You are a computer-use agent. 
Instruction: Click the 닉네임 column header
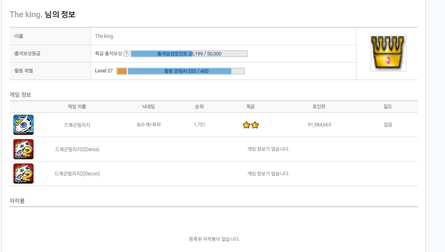click(148, 107)
